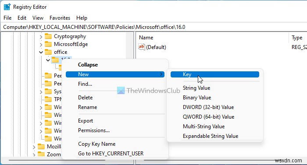Image resolution: width=307 pixels, height=165 pixels.
Task: Click the New submenu arrow
Action: (x=161, y=74)
